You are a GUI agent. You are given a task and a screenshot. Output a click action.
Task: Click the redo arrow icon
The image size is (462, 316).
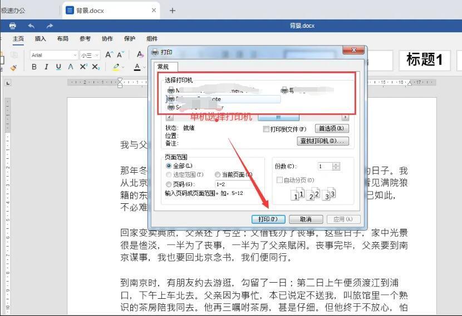click(50, 26)
